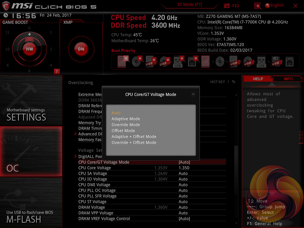Select the CPU DMI Voltage row
The image size is (304, 228).
pyautogui.click(x=152, y=185)
